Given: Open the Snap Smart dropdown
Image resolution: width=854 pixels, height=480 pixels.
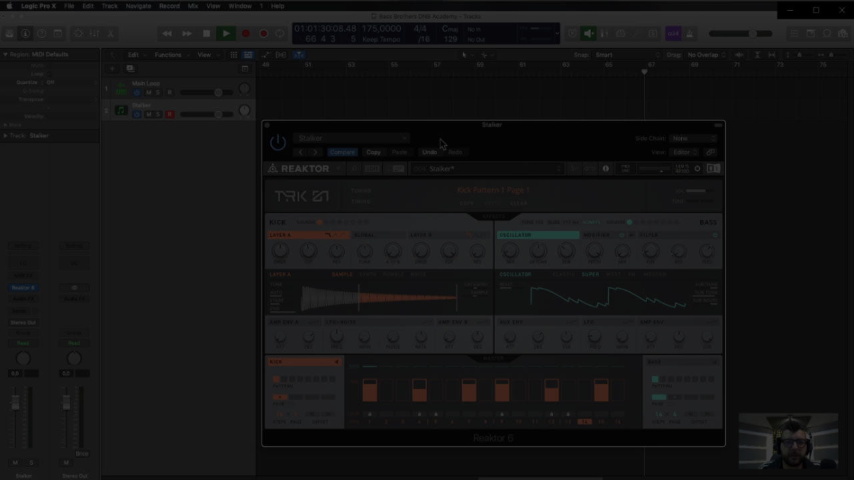Looking at the screenshot, I should click(627, 55).
